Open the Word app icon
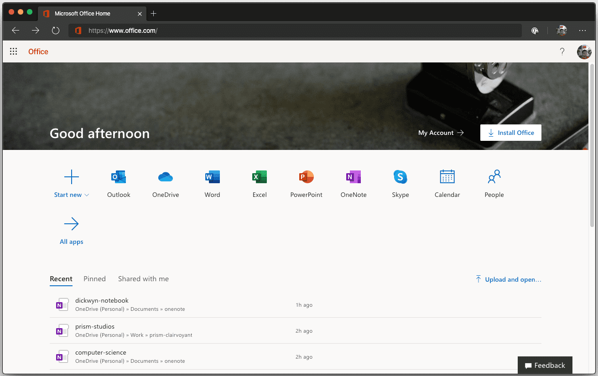Screen dimensions: 598x376 (x=212, y=177)
